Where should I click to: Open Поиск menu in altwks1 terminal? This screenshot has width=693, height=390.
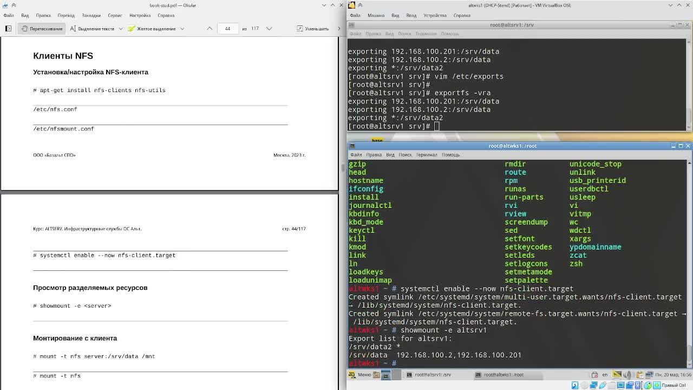pos(405,155)
